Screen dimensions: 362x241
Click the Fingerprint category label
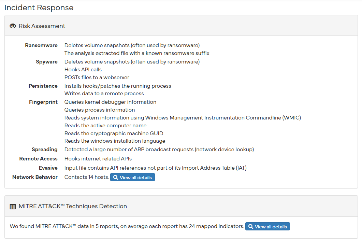point(43,102)
